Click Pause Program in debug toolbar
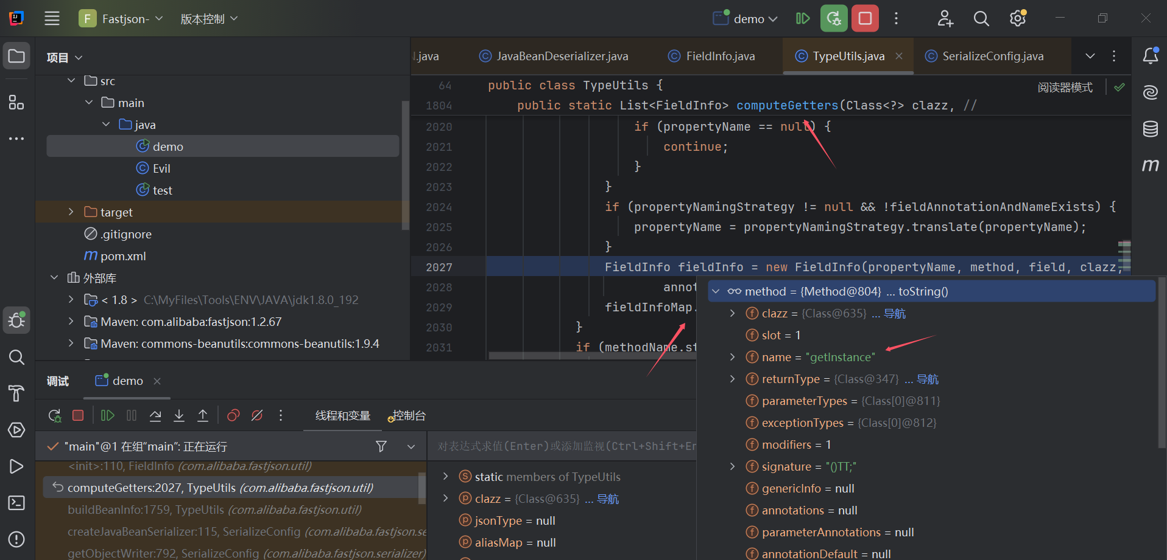 pos(132,416)
